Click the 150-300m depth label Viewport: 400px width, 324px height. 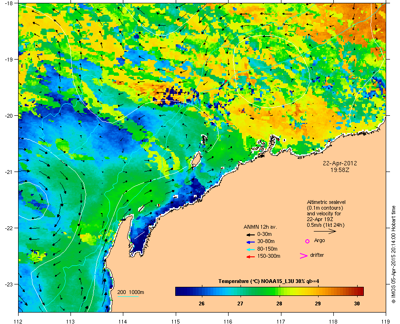coord(269,256)
